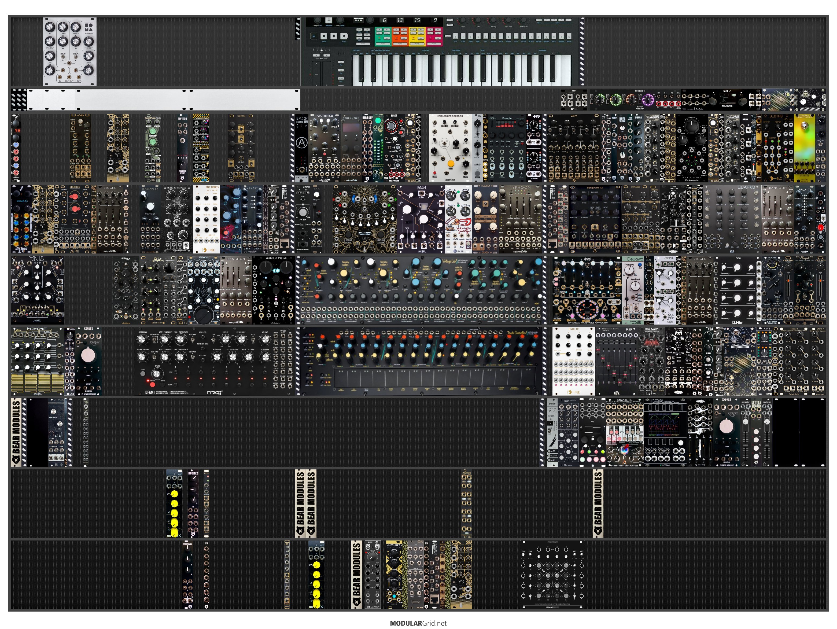Screen dimensions: 837x629
Task: Select the PACHINKO module
Action: click(324, 148)
